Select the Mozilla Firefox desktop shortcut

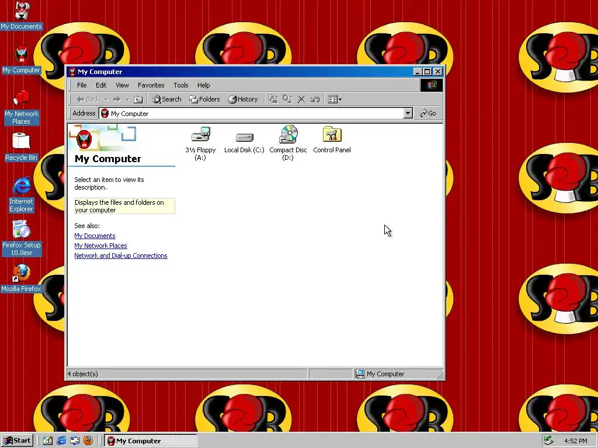point(22,278)
